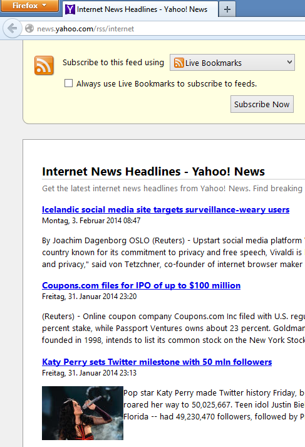Open the orange Firefox menu button
Viewport: 305px width, 447px height.
tap(29, 6)
